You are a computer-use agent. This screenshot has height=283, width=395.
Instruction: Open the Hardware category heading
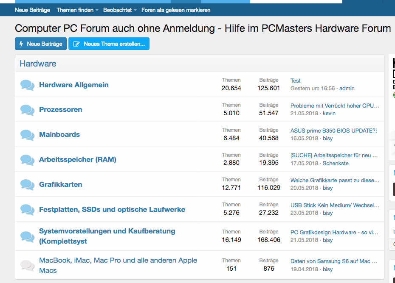click(x=38, y=64)
